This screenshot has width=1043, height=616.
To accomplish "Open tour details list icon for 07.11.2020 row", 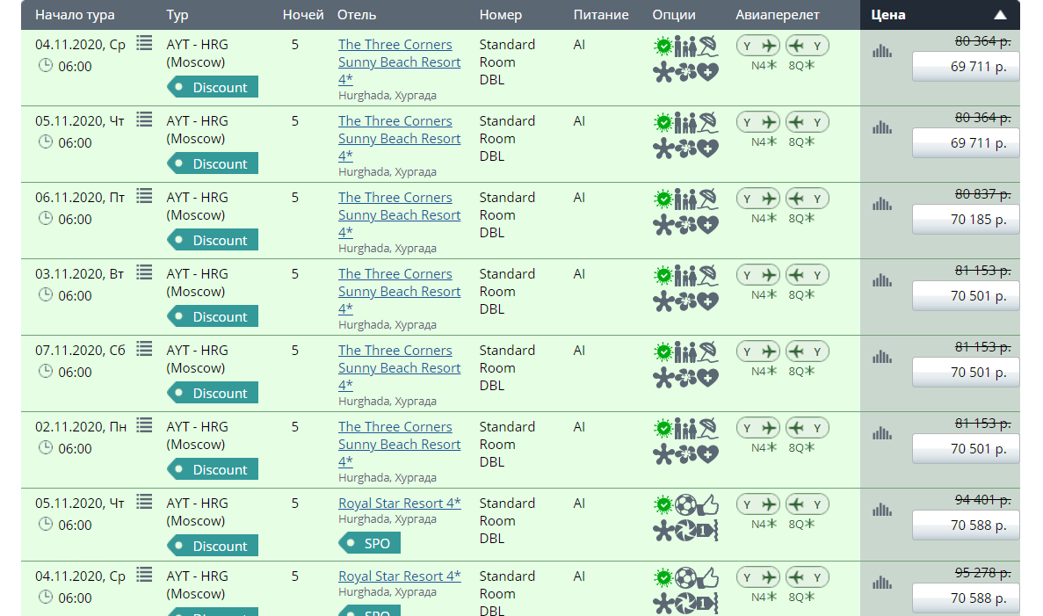I will click(x=144, y=349).
